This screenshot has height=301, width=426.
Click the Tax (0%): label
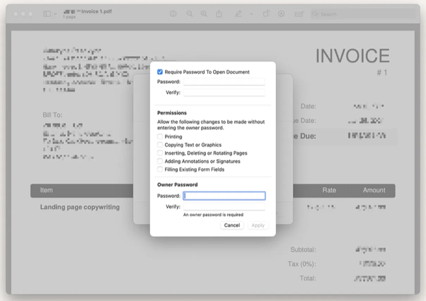coord(302,264)
